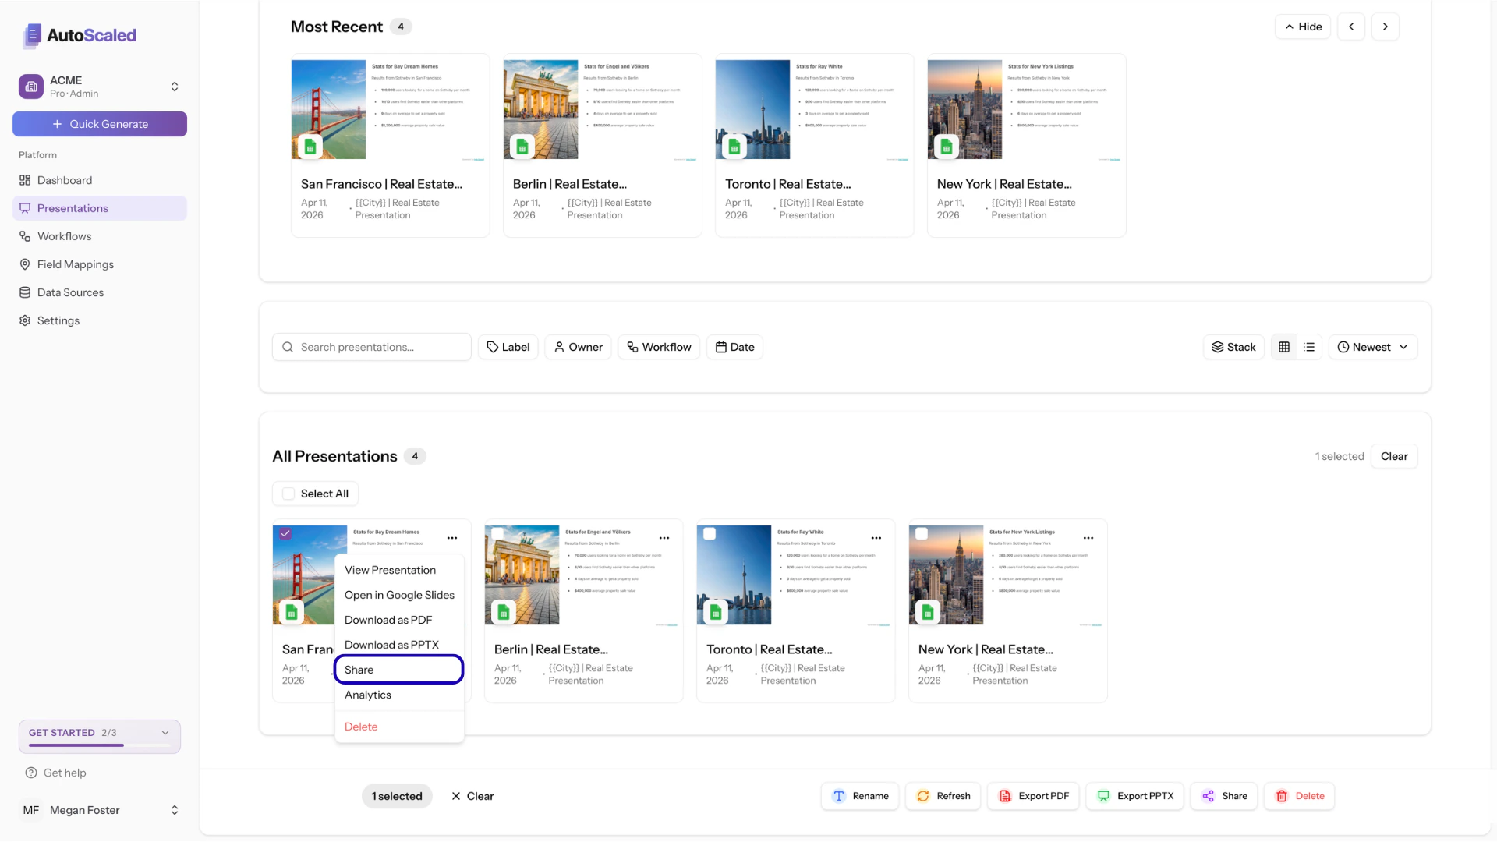
Task: Open the three-dot menu on the Berlin presentation
Action: [x=664, y=538]
